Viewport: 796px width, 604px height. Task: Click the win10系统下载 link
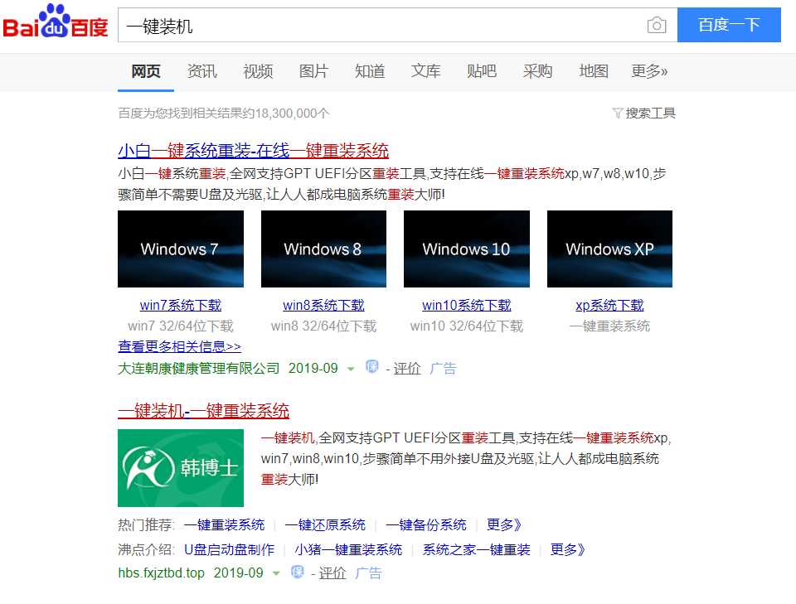coord(467,305)
